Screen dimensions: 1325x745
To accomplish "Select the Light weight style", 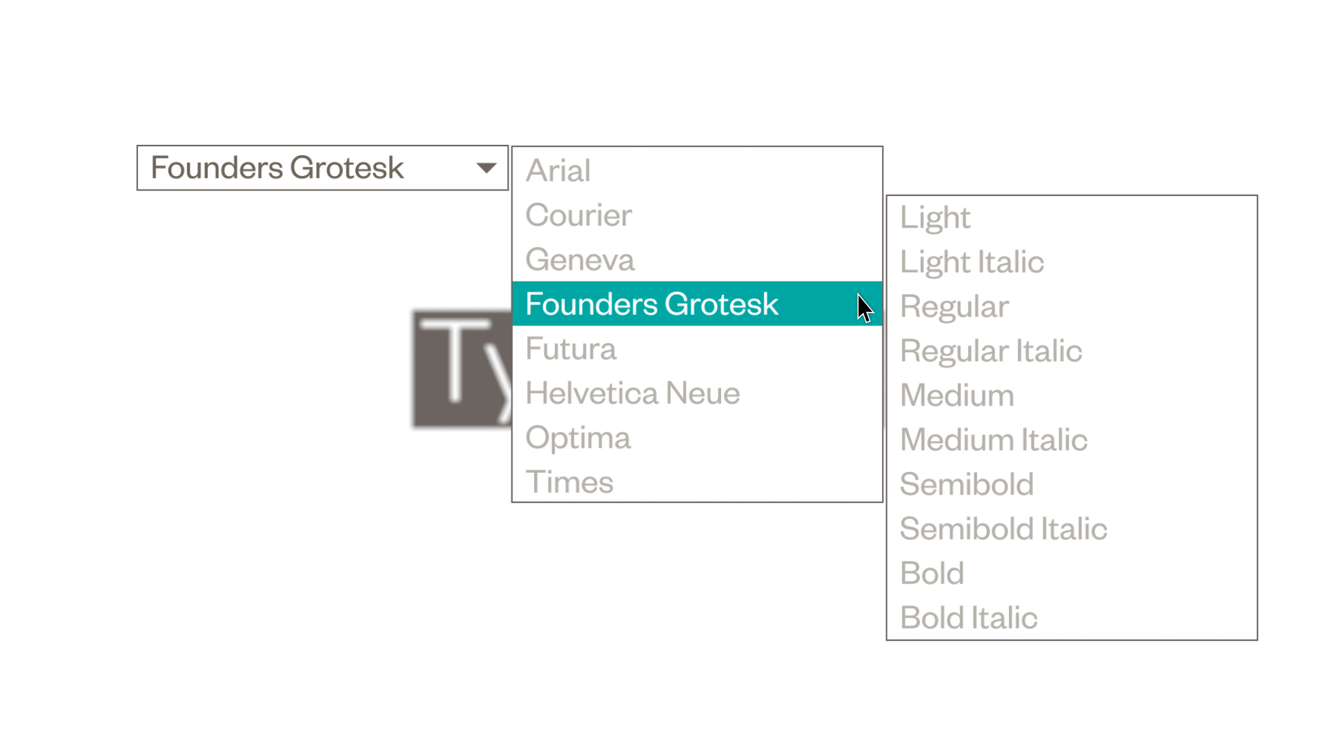I will tap(1072, 217).
